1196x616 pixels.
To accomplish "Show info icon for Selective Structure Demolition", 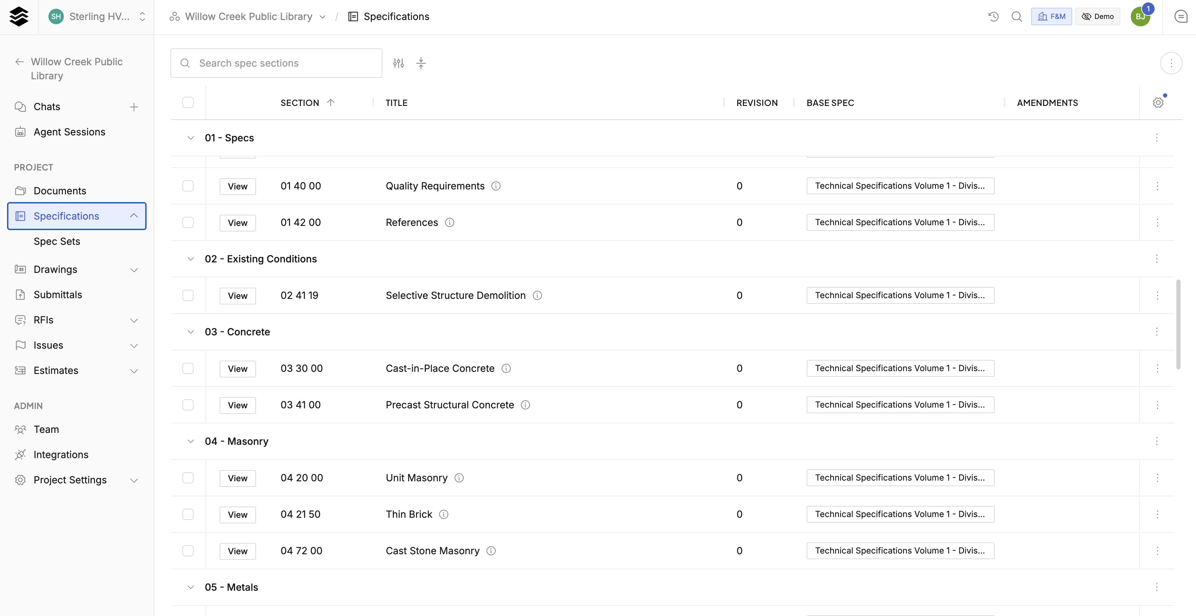I will [x=537, y=296].
